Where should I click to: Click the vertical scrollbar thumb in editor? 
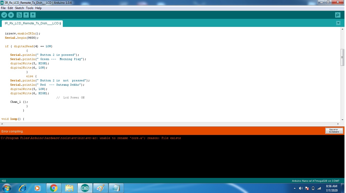[342, 57]
